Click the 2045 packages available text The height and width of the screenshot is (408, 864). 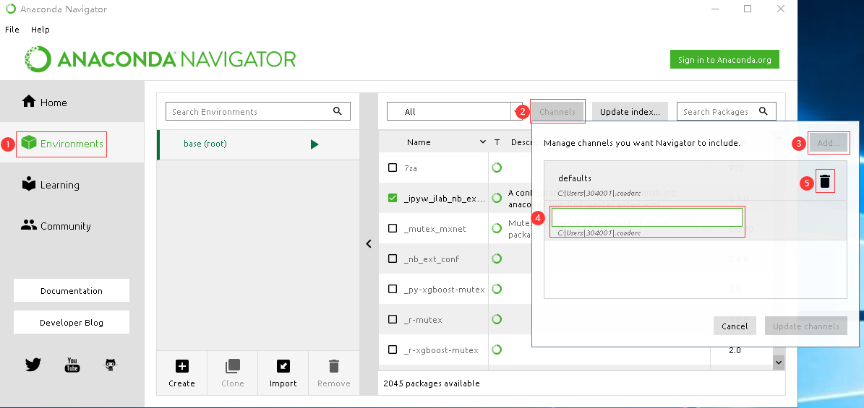pyautogui.click(x=432, y=383)
